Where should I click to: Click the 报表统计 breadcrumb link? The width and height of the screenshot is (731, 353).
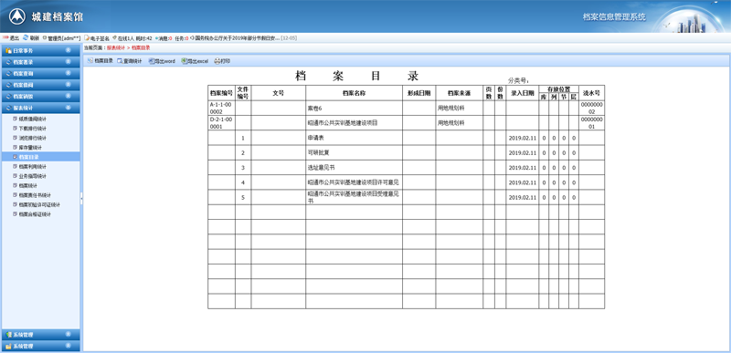click(116, 48)
